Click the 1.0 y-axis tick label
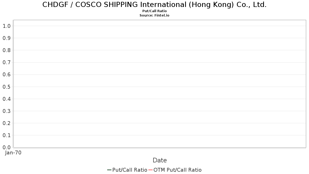 pos(7,26)
